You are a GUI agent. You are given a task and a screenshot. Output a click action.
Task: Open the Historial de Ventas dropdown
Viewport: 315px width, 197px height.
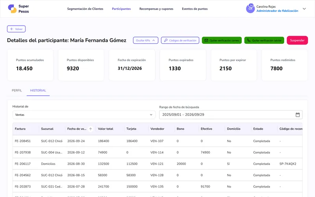84,115
